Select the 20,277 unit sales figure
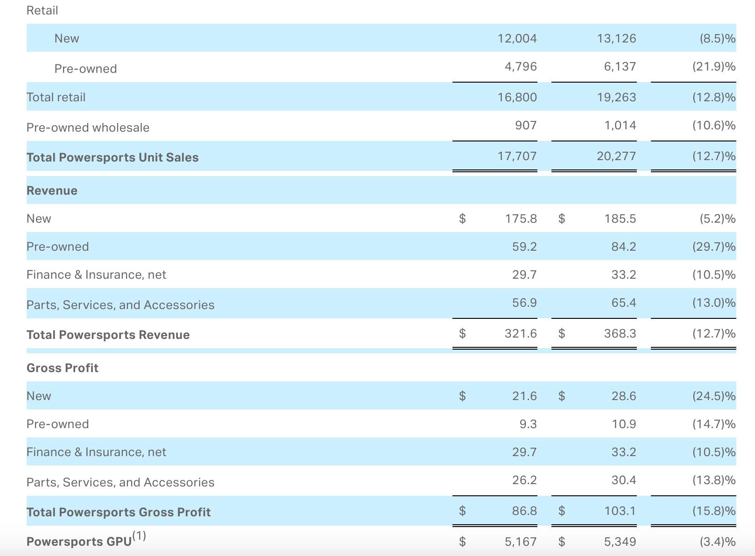 coord(616,156)
